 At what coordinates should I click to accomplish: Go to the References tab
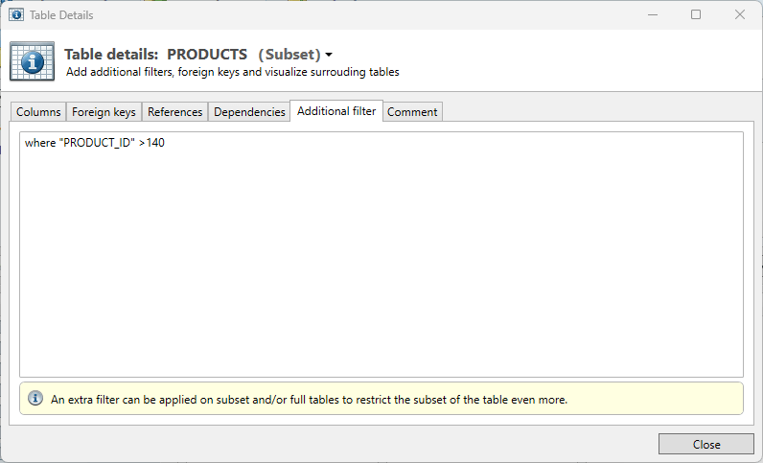click(174, 112)
